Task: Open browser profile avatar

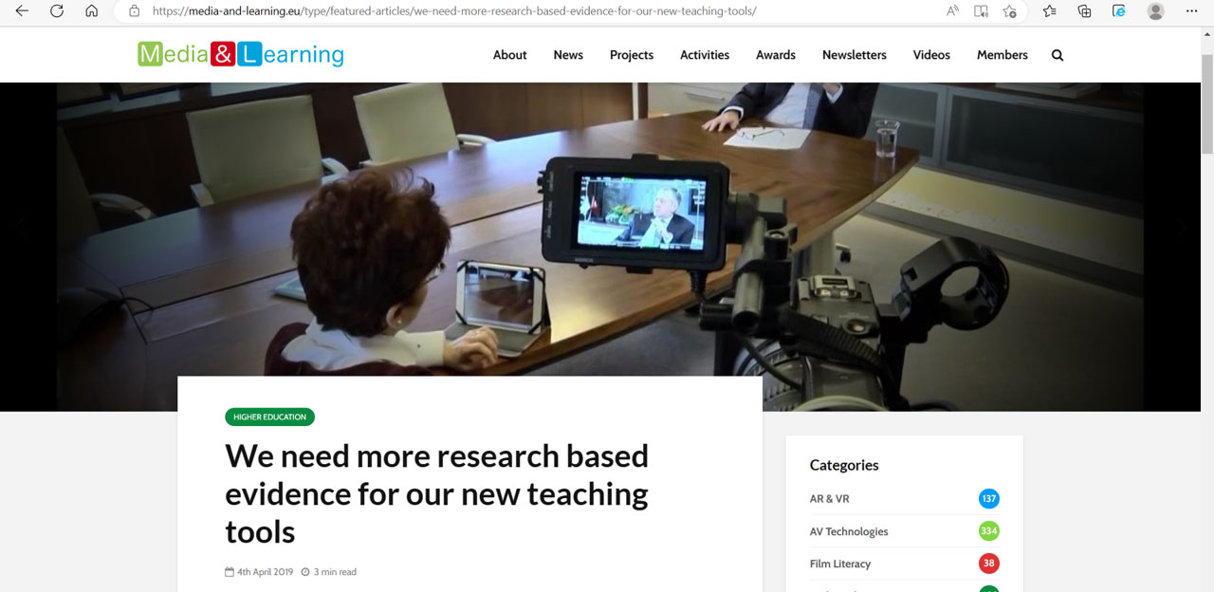Action: tap(1155, 11)
